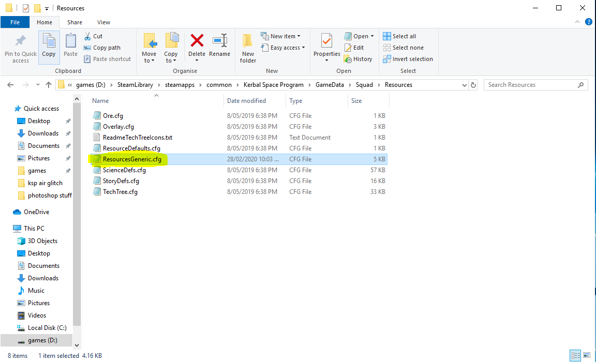
Task: Click SteamLibrary in the address path
Action: (x=135, y=85)
